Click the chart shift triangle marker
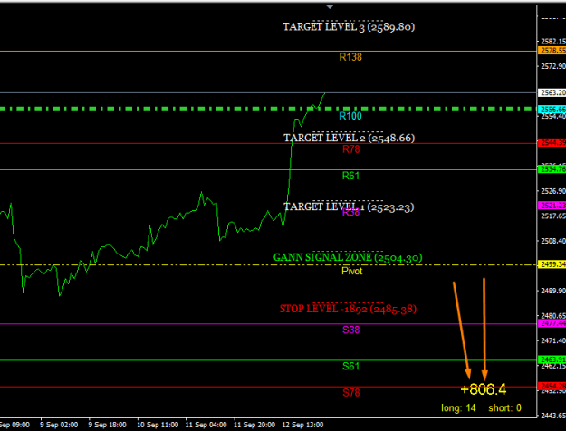Image resolution: width=566 pixels, height=431 pixels. pyautogui.click(x=330, y=7)
